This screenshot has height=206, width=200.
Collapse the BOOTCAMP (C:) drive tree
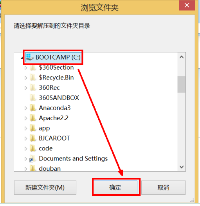coord(22,58)
